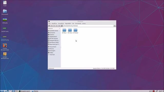Click the window menu icon in title bar
The image size is (164, 92).
click(49, 21)
